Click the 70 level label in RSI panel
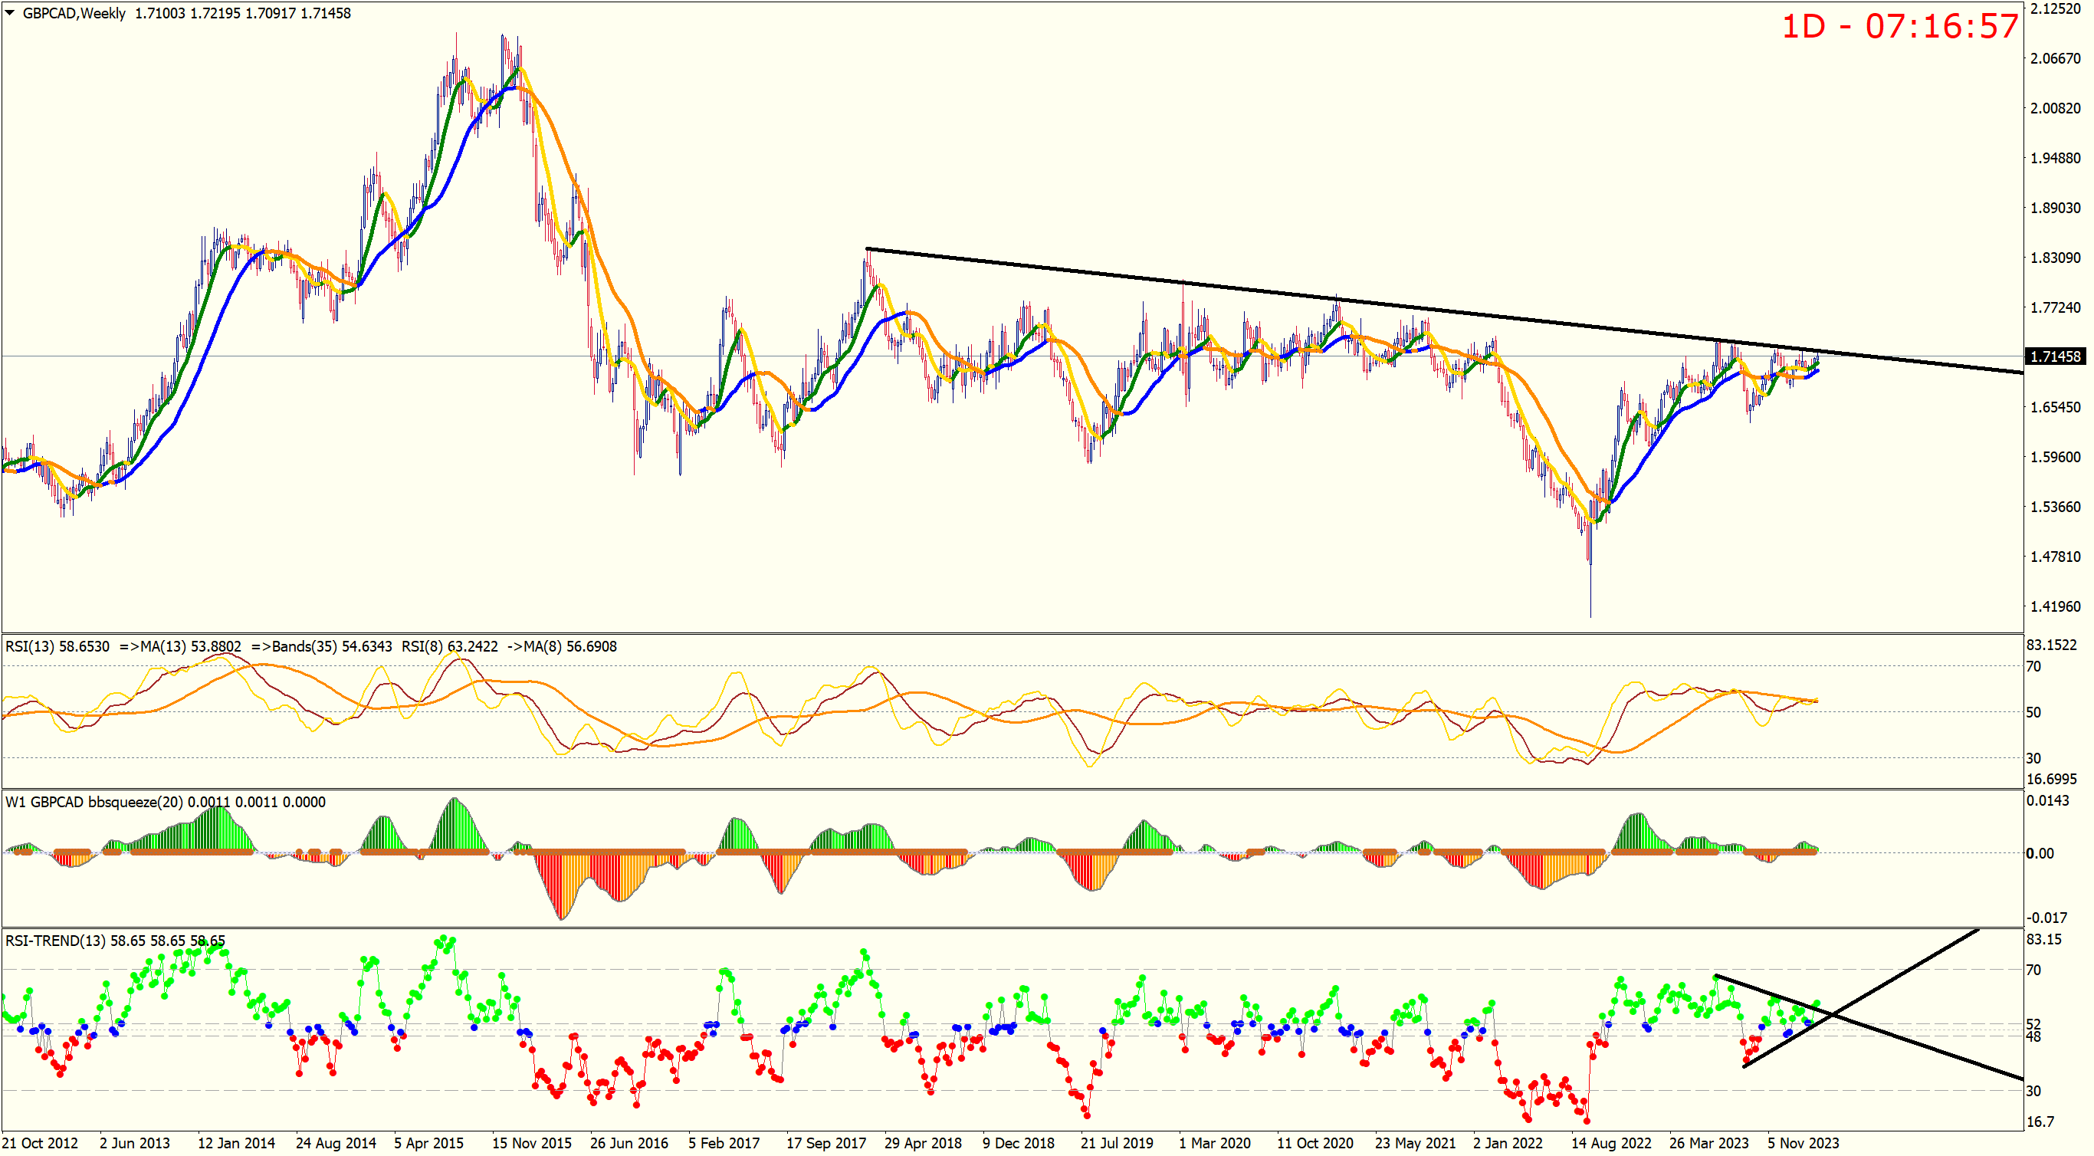This screenshot has height=1156, width=2094. pos(2033,667)
